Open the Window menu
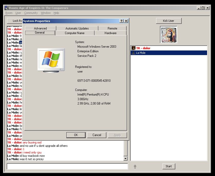This screenshot has height=176, width=215. point(46,13)
